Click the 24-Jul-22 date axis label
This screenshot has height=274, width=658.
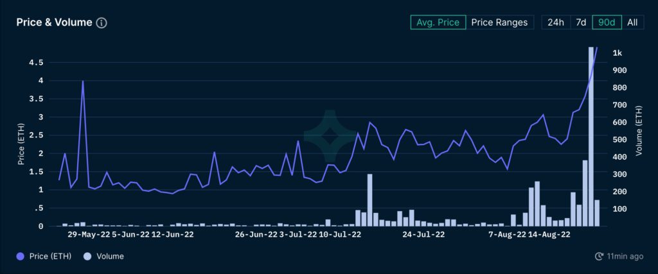tap(425, 235)
